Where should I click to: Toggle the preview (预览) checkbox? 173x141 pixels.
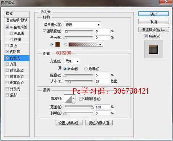click(x=146, y=36)
